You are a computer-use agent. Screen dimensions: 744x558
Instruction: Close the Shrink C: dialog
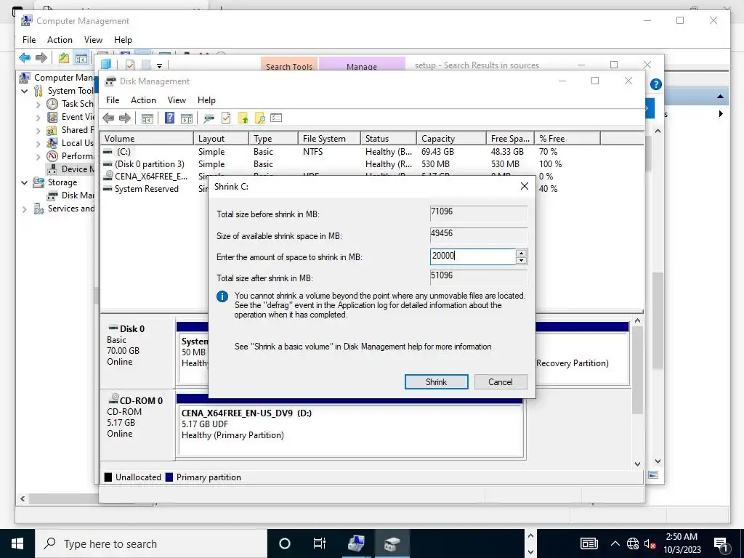[x=525, y=186]
